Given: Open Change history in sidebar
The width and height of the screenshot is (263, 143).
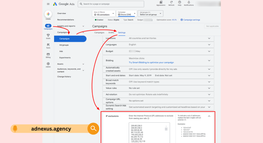Looking at the screenshot, I should [x=64, y=77].
